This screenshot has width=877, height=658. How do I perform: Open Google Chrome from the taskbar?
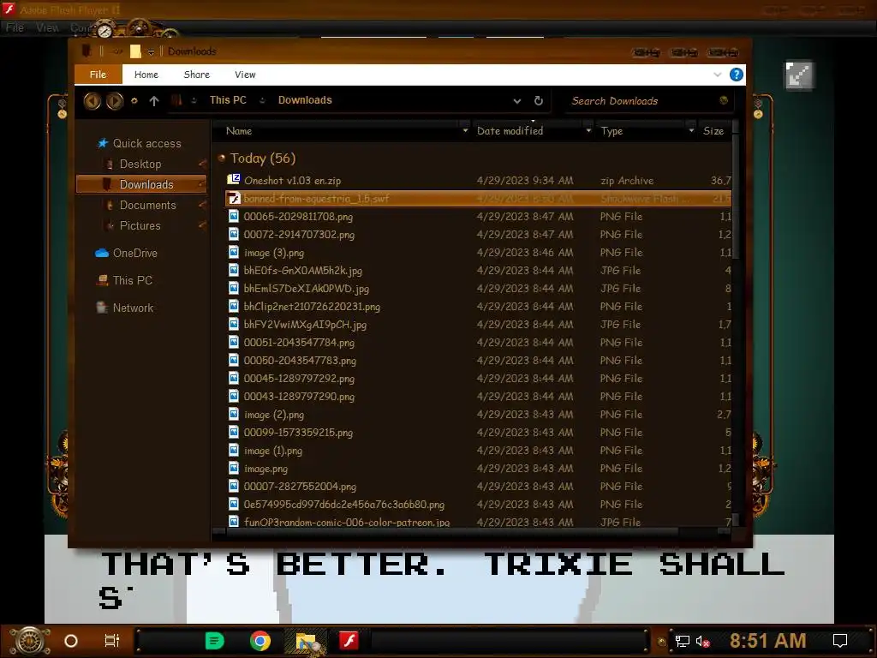(260, 641)
